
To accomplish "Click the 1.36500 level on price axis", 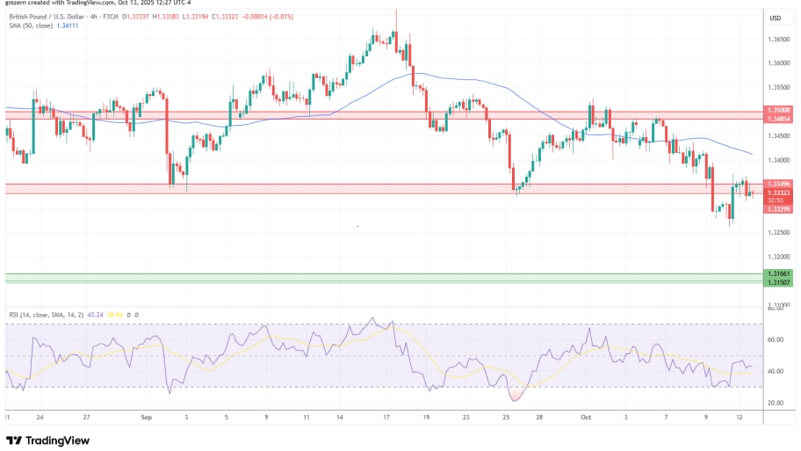I will click(x=778, y=39).
